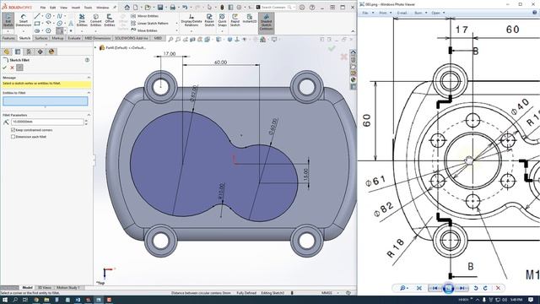Click Repair Sketch tool

(209, 20)
